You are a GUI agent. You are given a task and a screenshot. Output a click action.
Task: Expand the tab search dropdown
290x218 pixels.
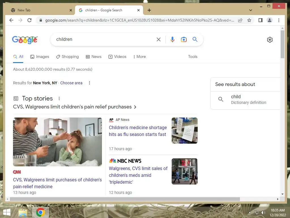tap(251, 10)
